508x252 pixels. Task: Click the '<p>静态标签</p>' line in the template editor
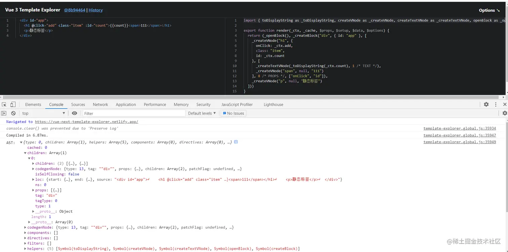pyautogui.click(x=39, y=31)
